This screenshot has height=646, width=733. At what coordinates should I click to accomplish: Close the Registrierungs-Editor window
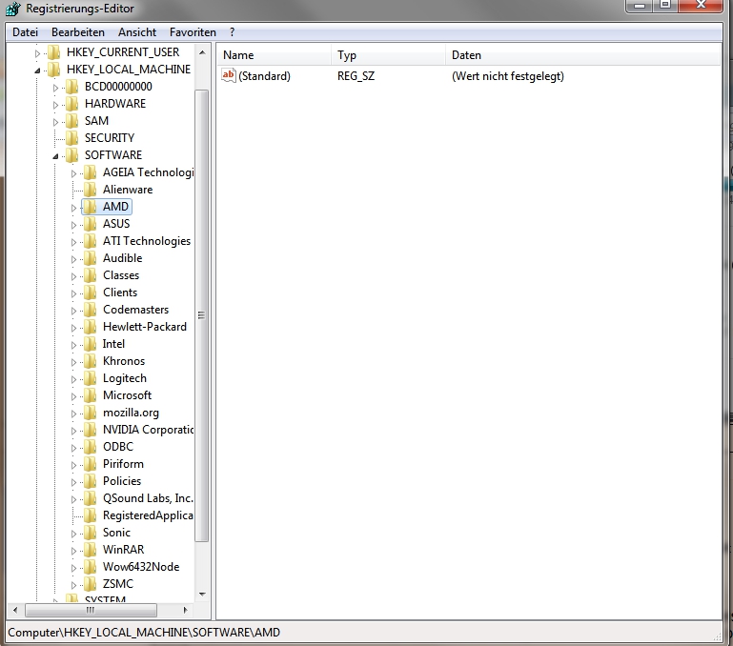[x=701, y=6]
